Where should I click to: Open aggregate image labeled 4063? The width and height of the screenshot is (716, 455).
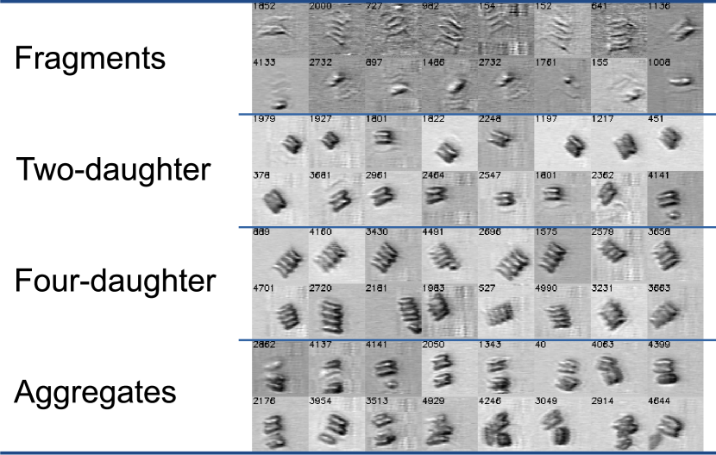tap(619, 368)
